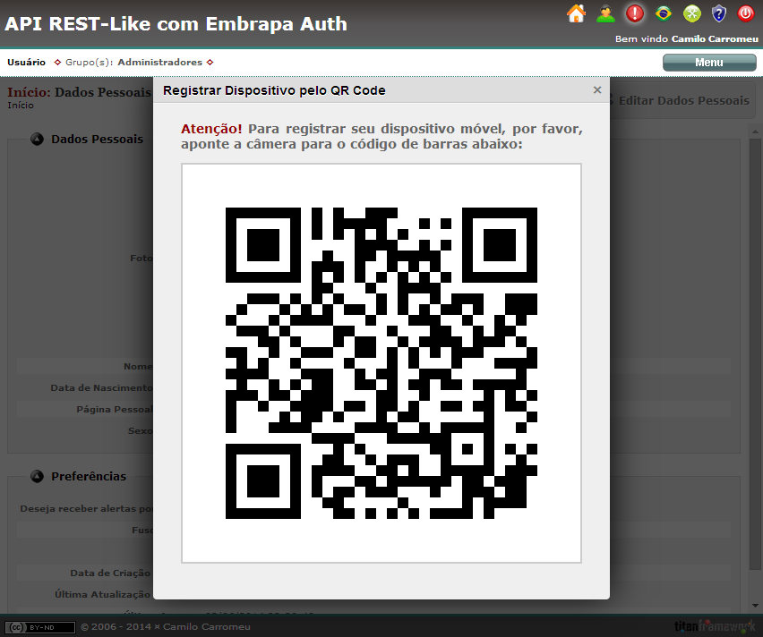Click the Página Pessoal label
The image size is (763, 637).
click(115, 409)
